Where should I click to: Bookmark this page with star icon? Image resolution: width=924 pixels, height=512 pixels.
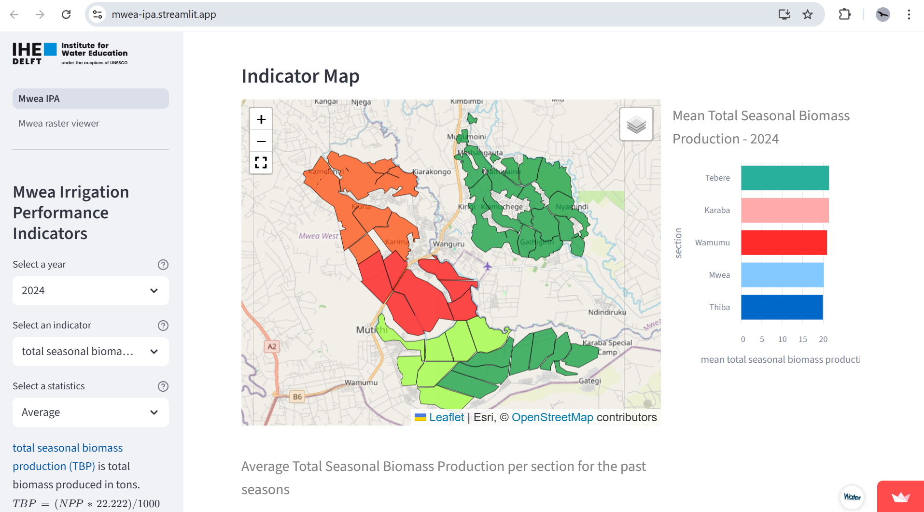[808, 14]
